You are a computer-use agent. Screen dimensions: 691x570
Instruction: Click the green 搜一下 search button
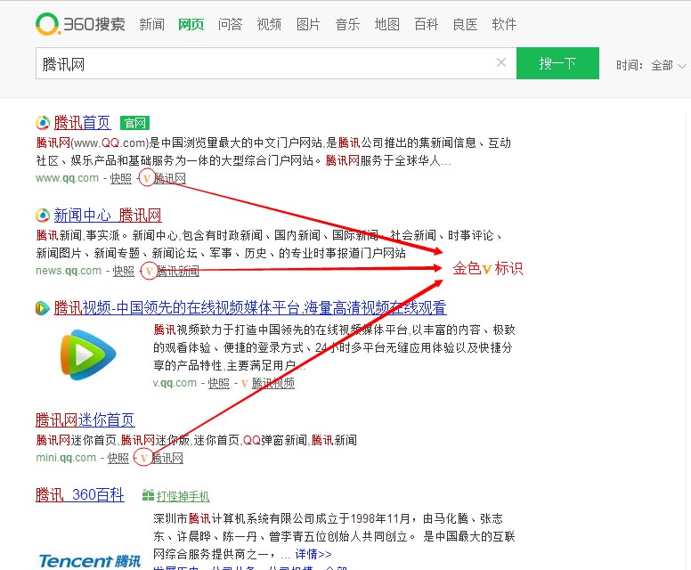pos(557,63)
